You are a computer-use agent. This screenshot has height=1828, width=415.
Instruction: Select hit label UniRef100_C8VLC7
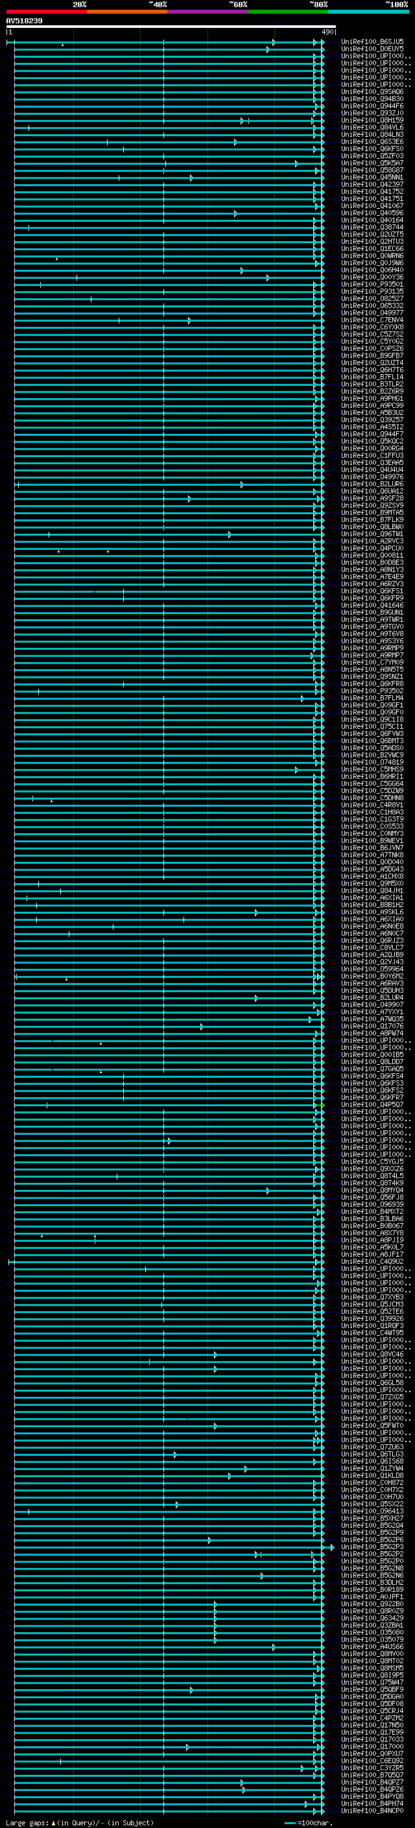coord(372,948)
